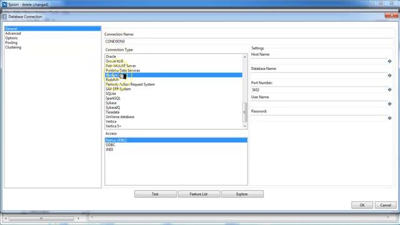The image size is (400, 225).
Task: Click the Explore button
Action: 242,194
